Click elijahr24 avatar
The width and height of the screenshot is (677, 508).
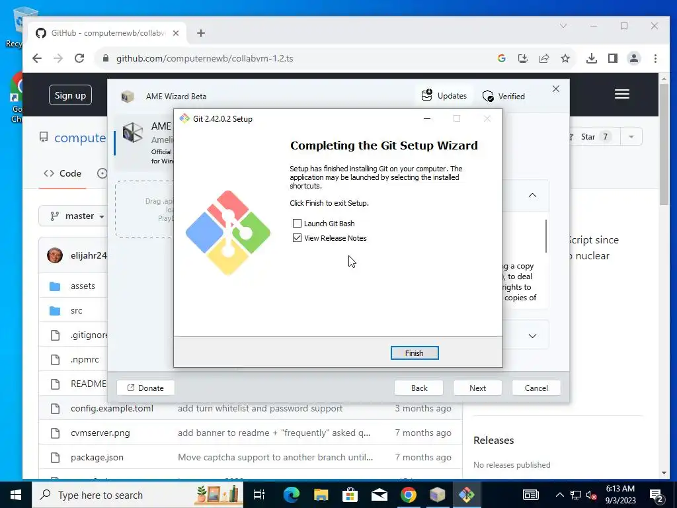[x=55, y=255]
